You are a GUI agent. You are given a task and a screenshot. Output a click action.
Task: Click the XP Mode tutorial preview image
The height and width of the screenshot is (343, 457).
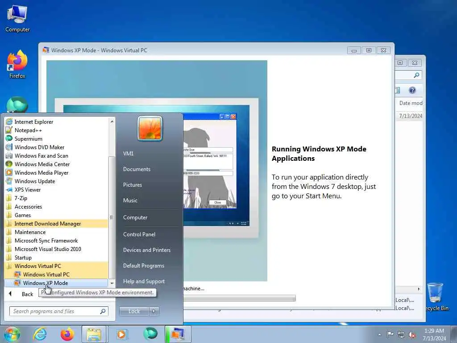157,171
